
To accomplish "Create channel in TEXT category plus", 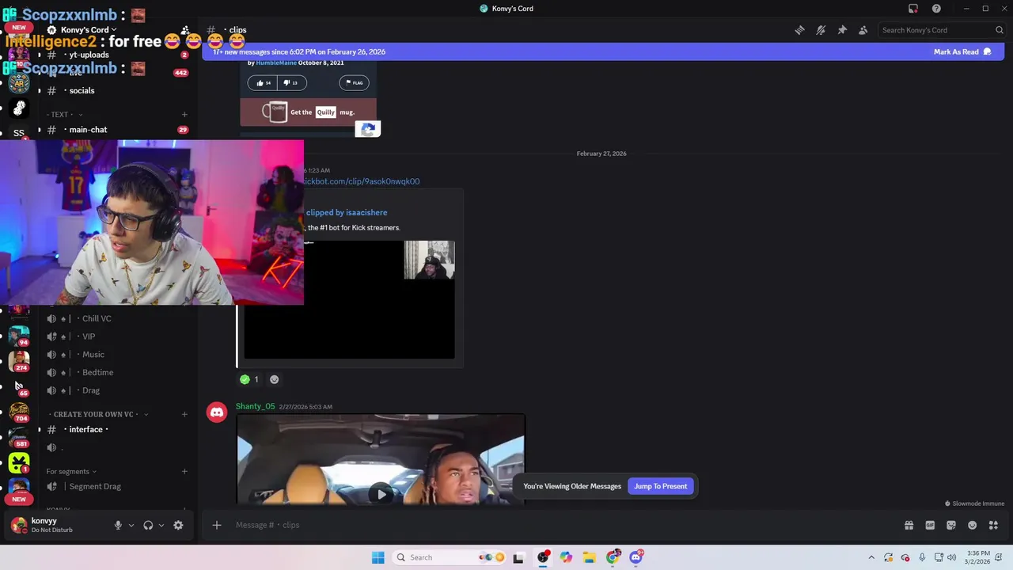I will pyautogui.click(x=184, y=115).
